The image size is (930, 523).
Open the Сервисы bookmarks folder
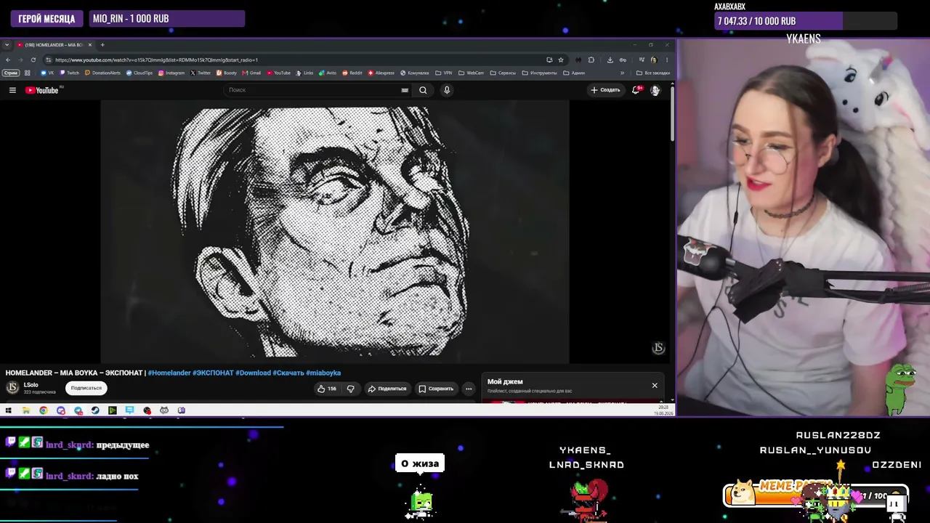(x=503, y=73)
